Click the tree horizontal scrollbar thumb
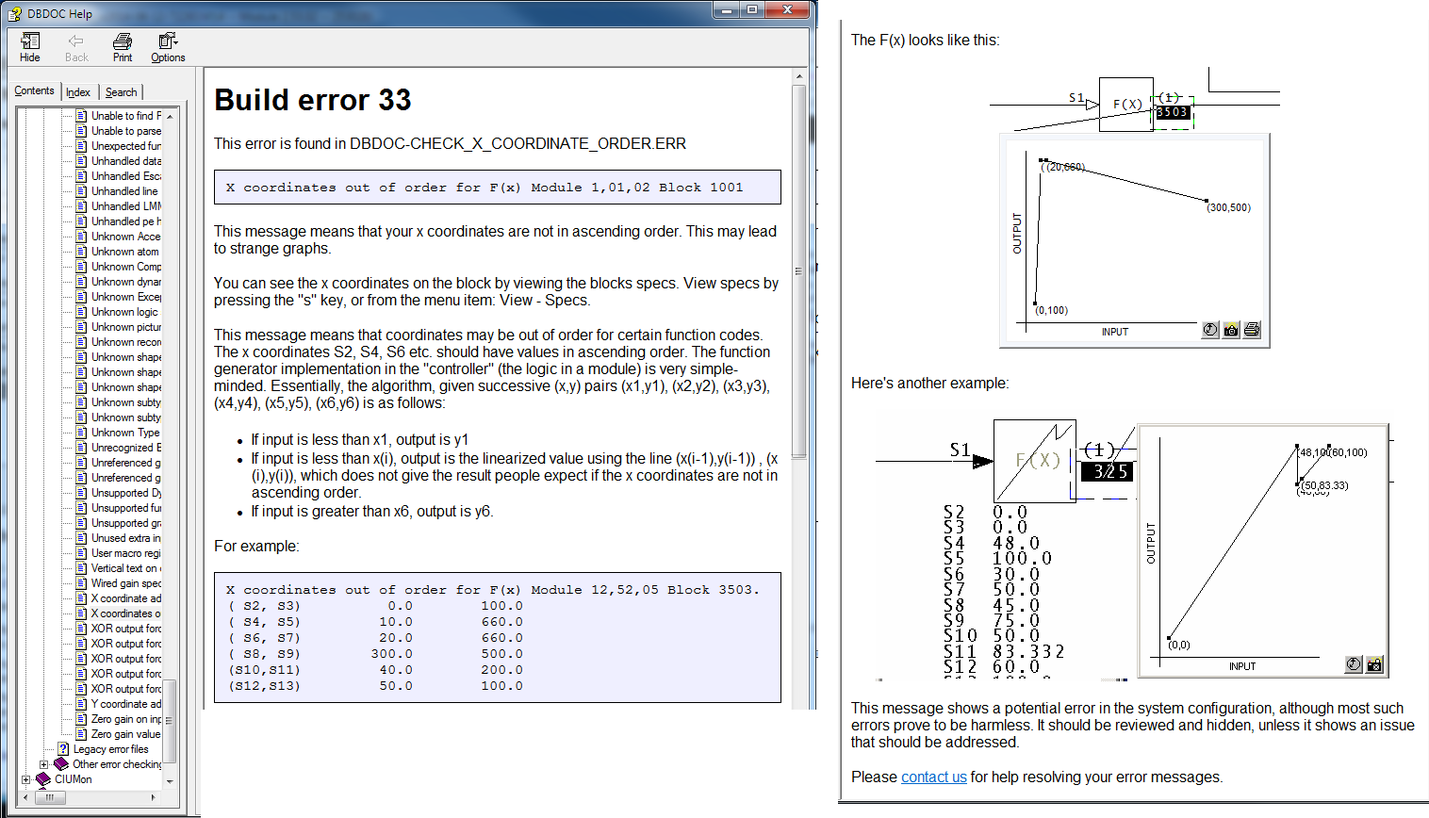Viewport: 1429px width, 818px height. pyautogui.click(x=50, y=797)
